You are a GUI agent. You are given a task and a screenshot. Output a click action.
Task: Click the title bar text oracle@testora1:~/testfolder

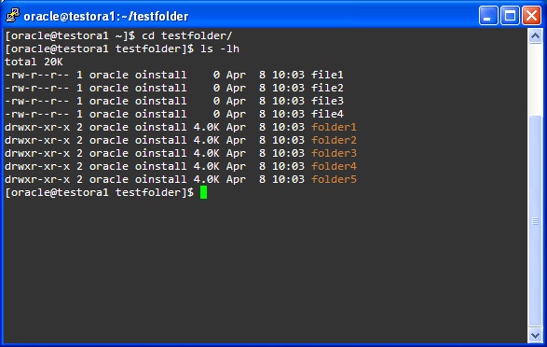[x=106, y=17]
